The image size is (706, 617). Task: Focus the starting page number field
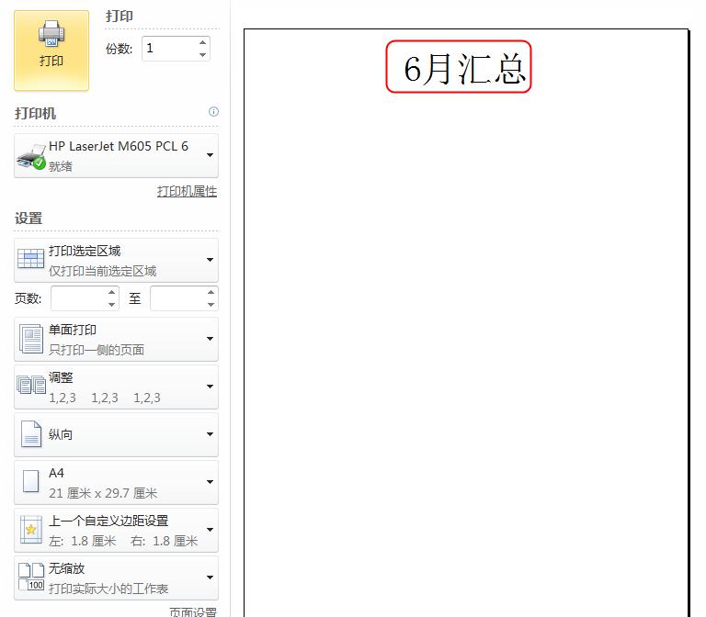79,298
